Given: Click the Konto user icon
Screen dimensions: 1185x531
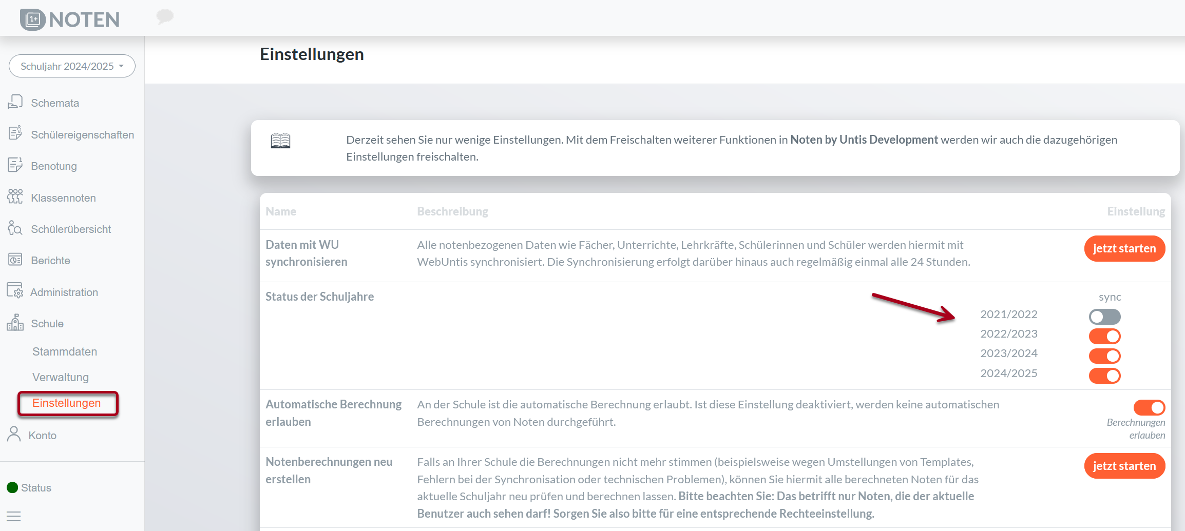Looking at the screenshot, I should (14, 435).
